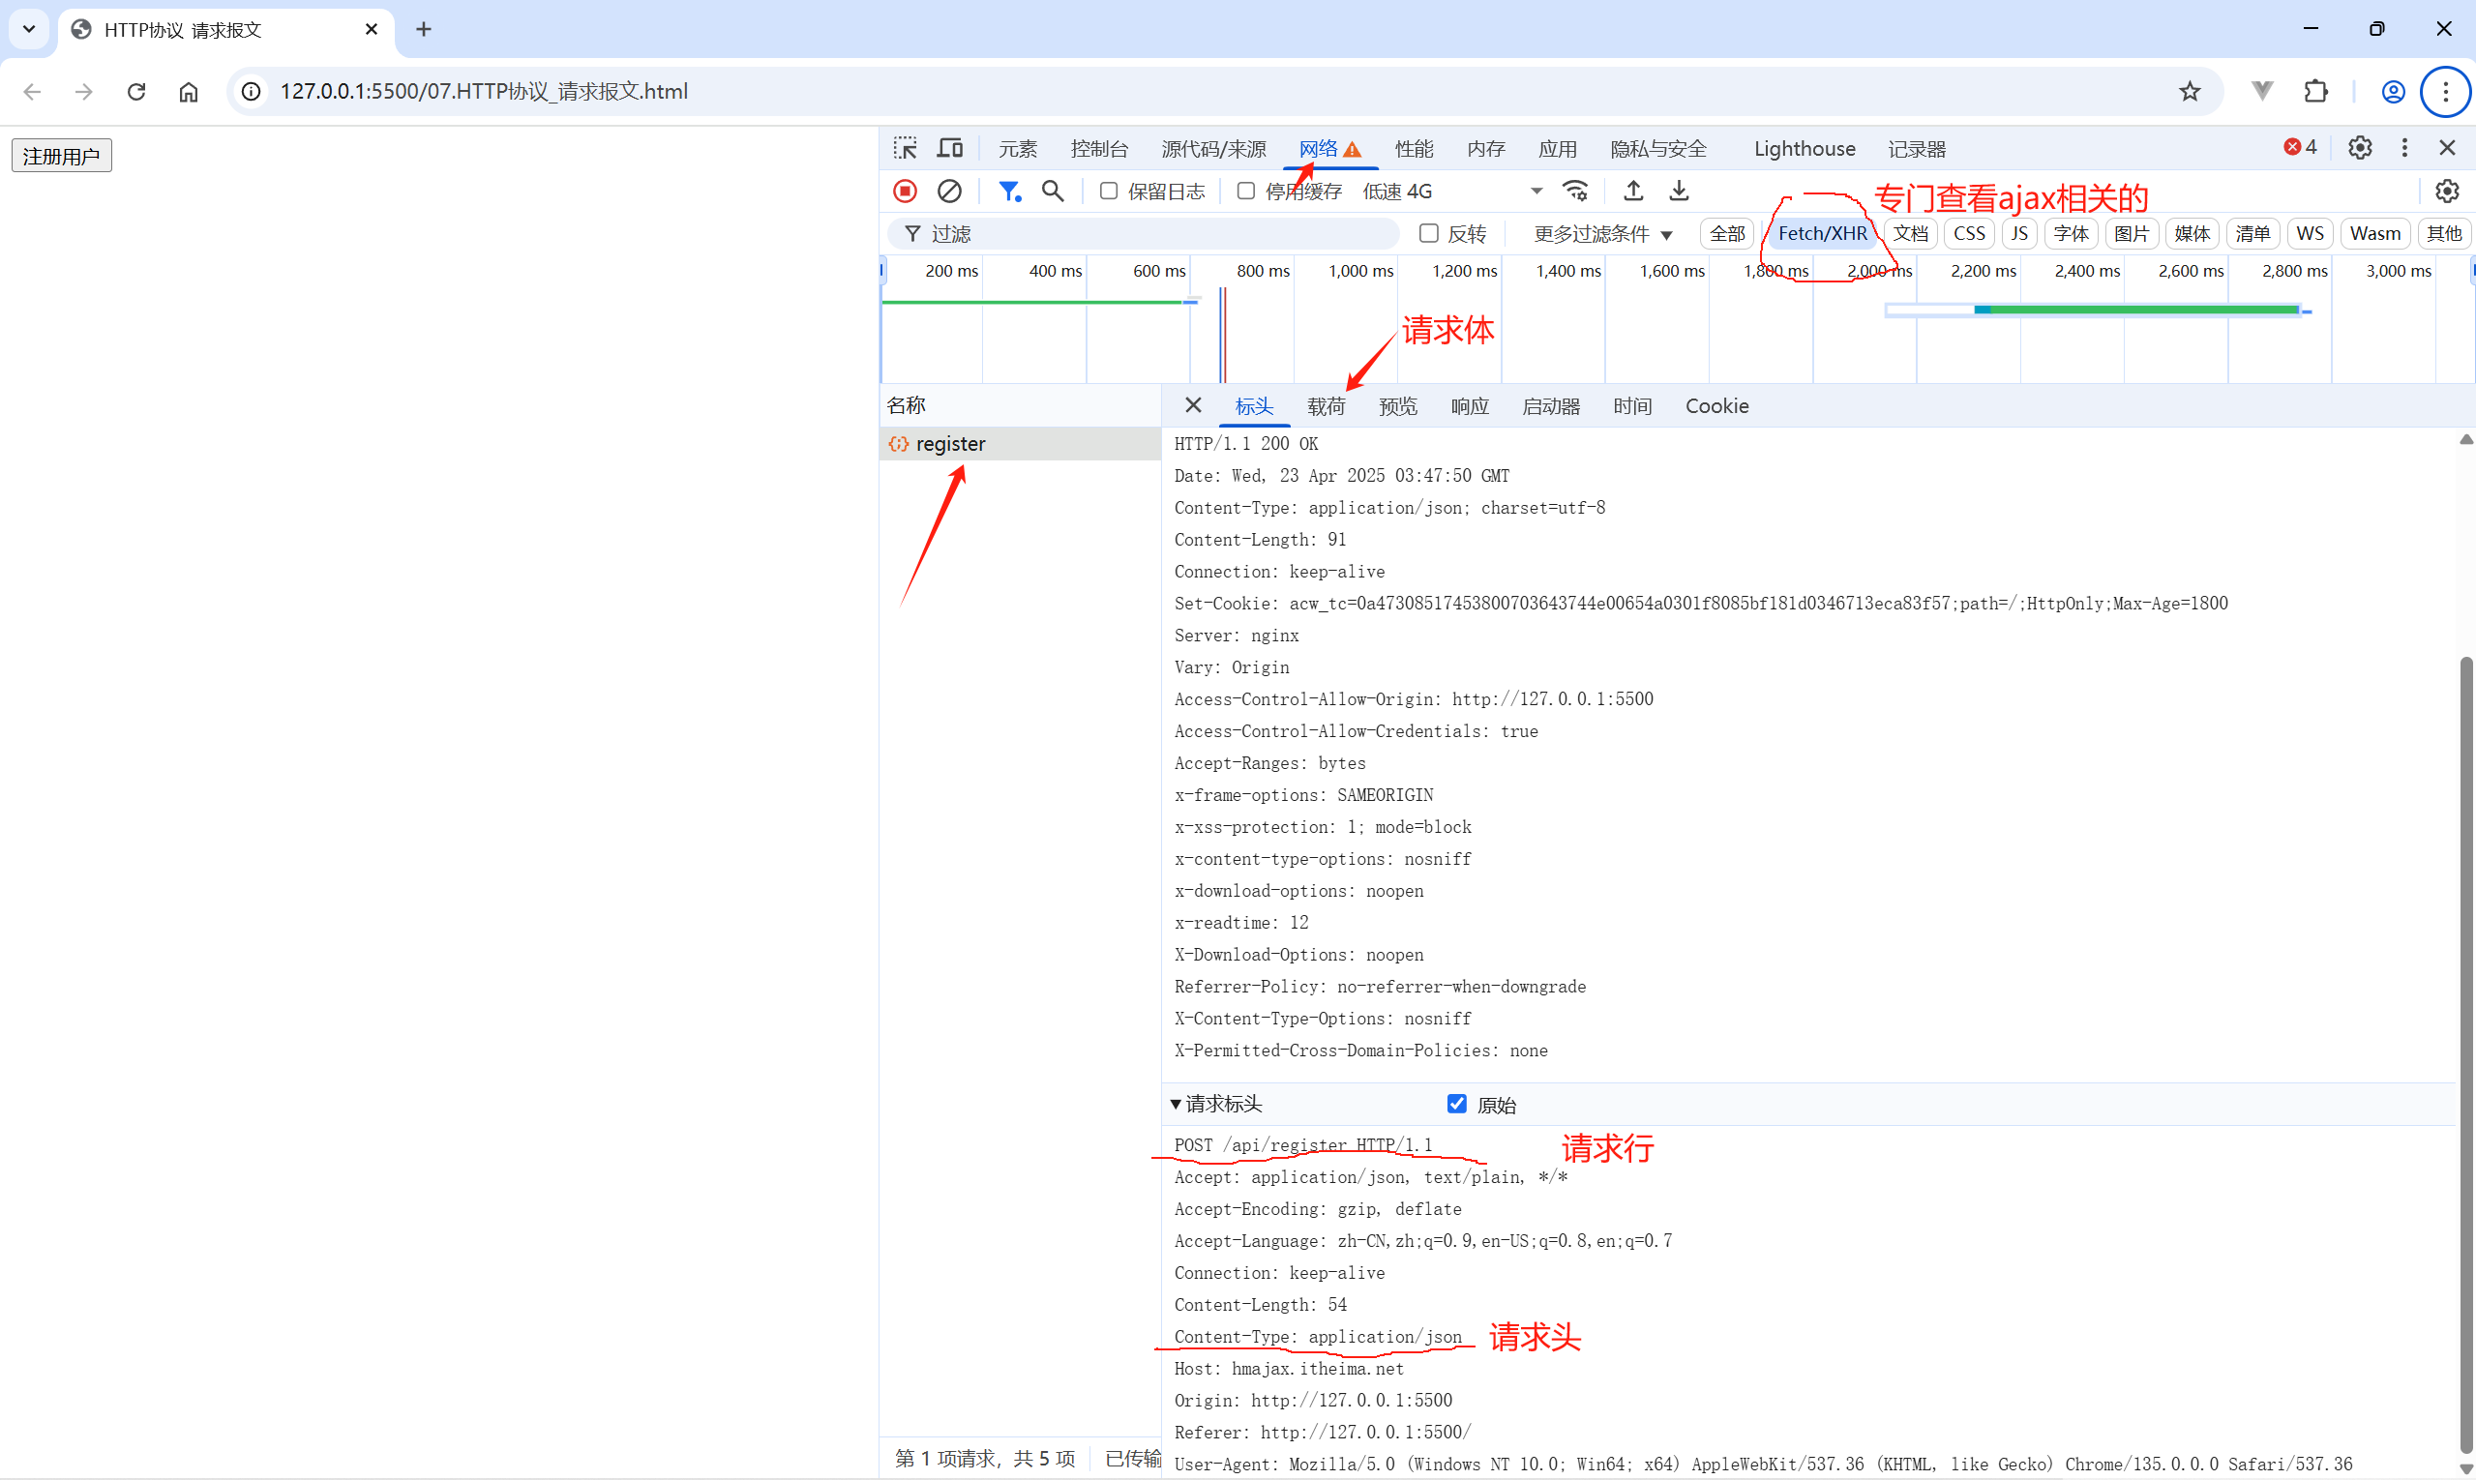Open the 应用 panel
Image resolution: width=2476 pixels, height=1480 pixels.
point(1557,149)
